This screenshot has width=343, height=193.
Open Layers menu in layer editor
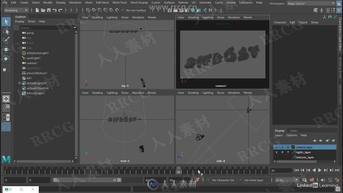[x=279, y=135]
